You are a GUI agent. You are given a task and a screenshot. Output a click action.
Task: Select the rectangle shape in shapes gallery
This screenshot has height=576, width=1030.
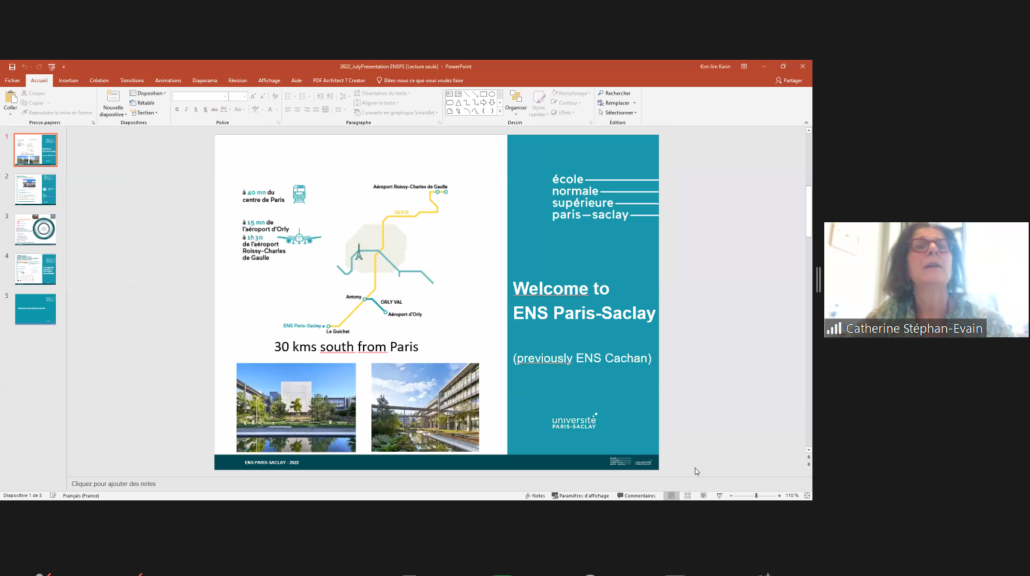coord(483,94)
